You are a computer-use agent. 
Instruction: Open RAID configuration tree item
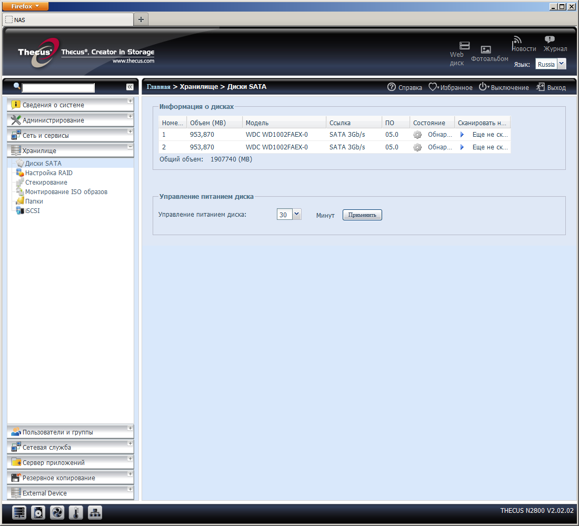[49, 173]
